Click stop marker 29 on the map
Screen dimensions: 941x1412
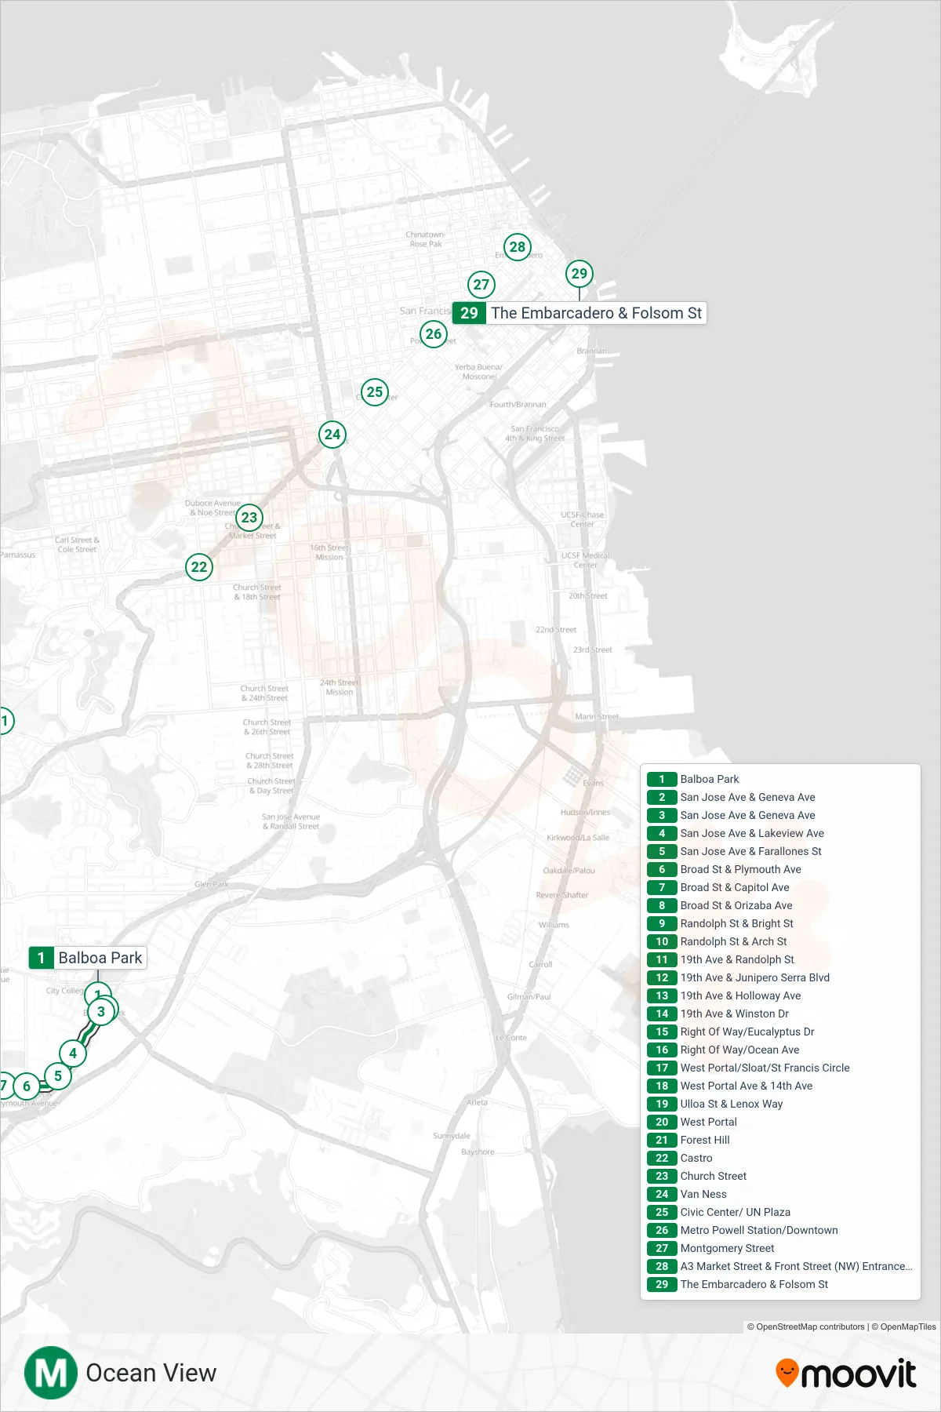(x=579, y=274)
